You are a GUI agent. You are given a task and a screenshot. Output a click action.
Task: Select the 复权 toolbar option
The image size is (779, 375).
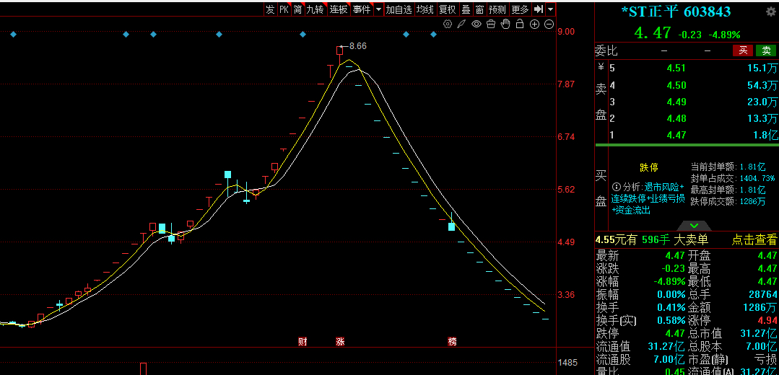(448, 9)
